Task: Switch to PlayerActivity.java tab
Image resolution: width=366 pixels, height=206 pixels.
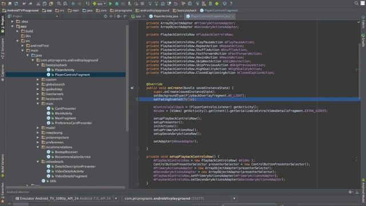Action: point(165,17)
